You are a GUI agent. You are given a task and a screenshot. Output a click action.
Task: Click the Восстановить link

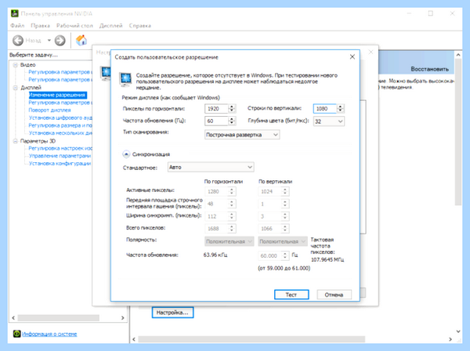[x=429, y=69]
